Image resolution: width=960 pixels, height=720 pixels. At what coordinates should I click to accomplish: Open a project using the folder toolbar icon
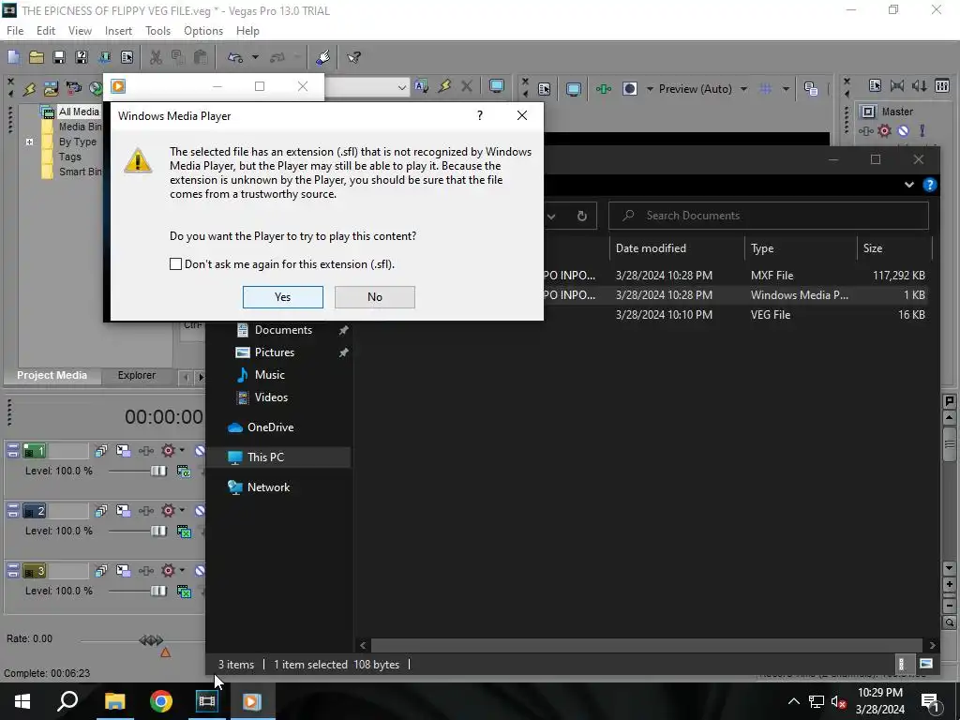(37, 57)
